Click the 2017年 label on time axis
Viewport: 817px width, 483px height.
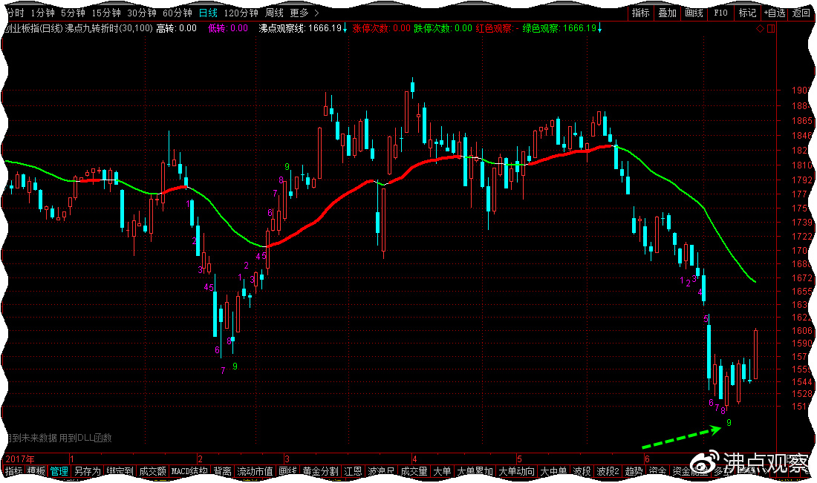20,459
